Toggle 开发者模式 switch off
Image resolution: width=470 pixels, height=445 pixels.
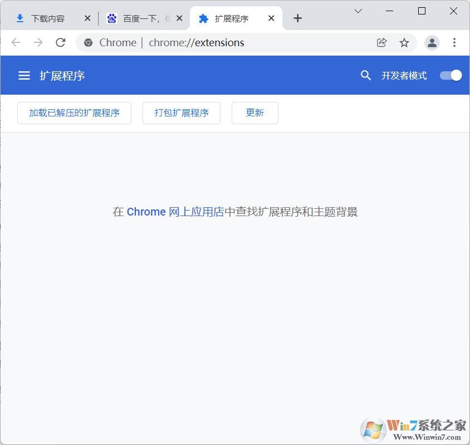coord(451,75)
